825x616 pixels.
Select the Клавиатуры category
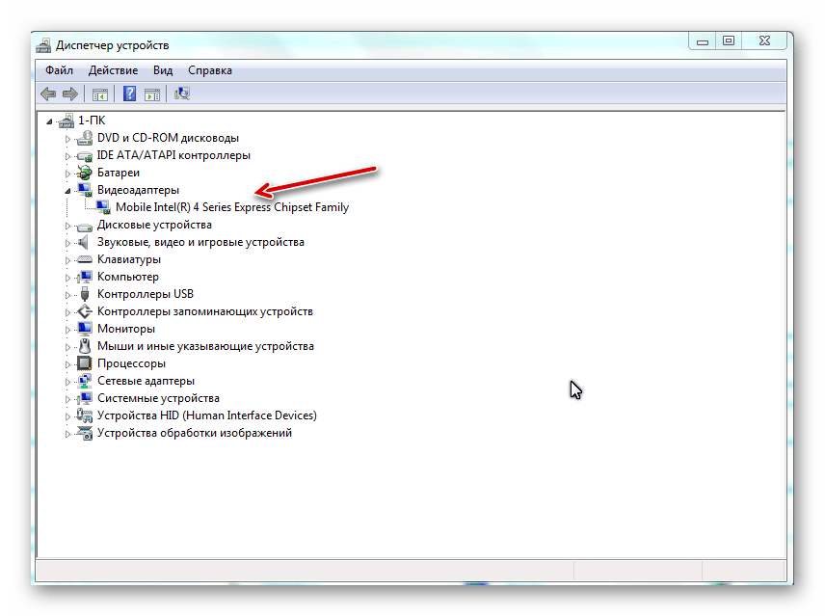[129, 259]
